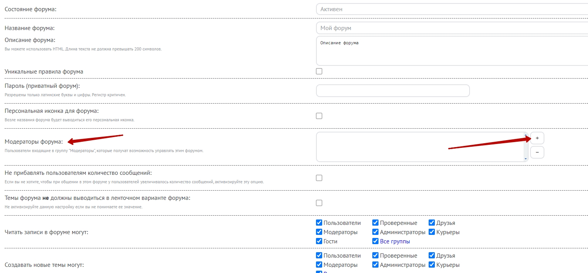Click the forum password input field
Viewport: 588px width, 273px height.
pyautogui.click(x=392, y=91)
